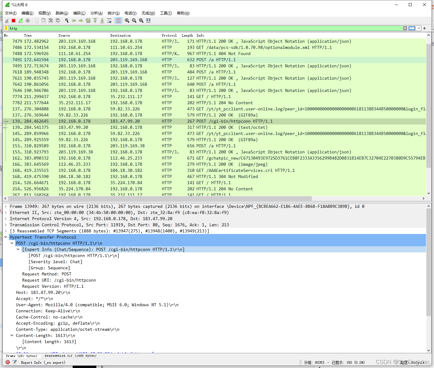Toggle auto-scroll during live capture
This screenshot has width=434, height=368.
pos(109,21)
